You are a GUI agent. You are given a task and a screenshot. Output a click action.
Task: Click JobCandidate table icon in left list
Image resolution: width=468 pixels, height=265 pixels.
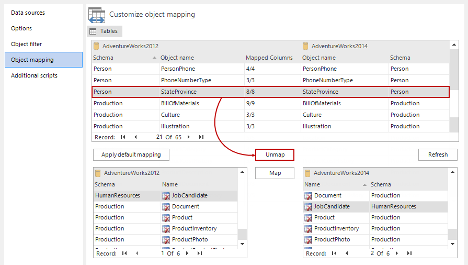point(166,196)
